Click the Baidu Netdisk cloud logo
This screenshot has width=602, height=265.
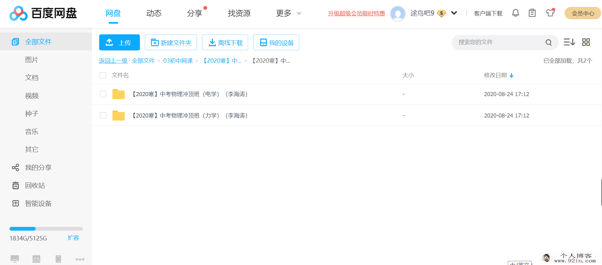click(18, 13)
